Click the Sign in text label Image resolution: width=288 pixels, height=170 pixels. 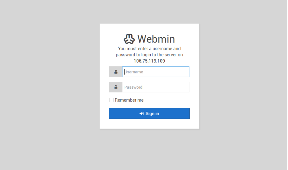152,114
